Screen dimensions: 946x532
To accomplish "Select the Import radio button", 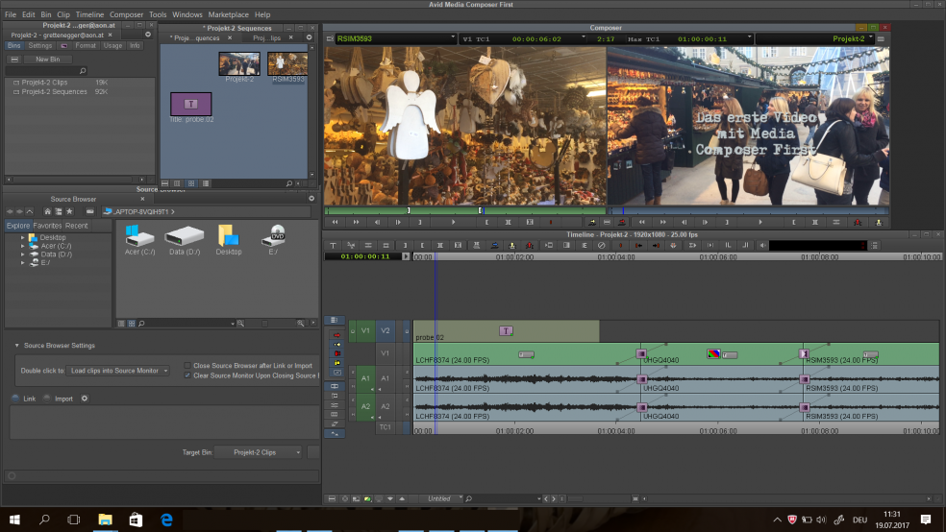I will tap(46, 399).
